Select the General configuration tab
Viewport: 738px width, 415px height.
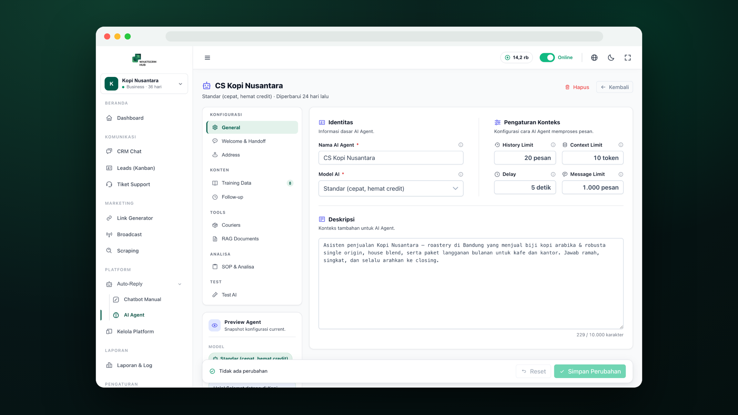point(252,128)
